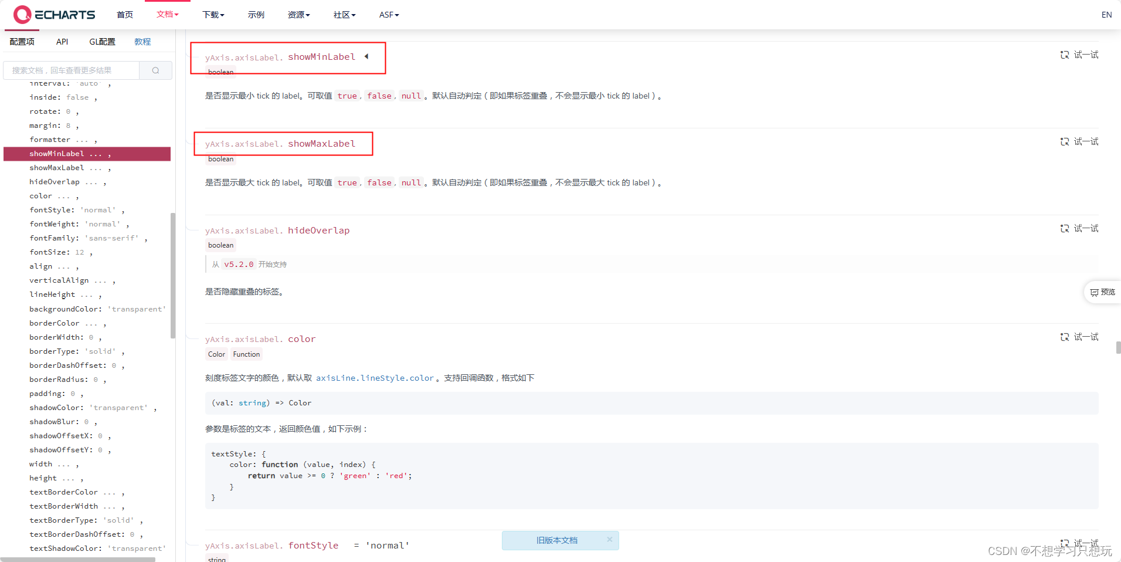Follow the axisLine.lineStyle.color link
The image size is (1121, 562).
click(x=375, y=378)
